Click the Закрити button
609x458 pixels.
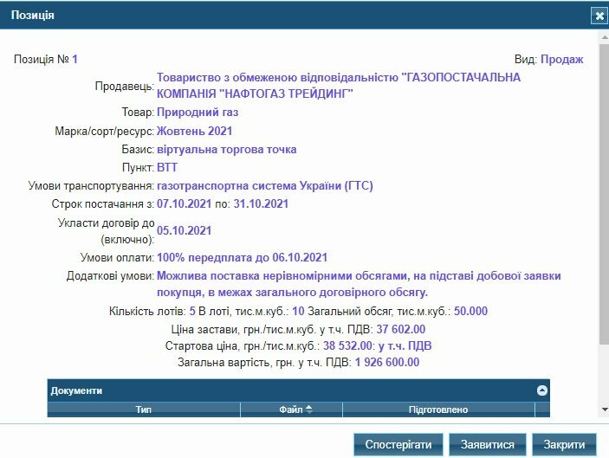564,444
